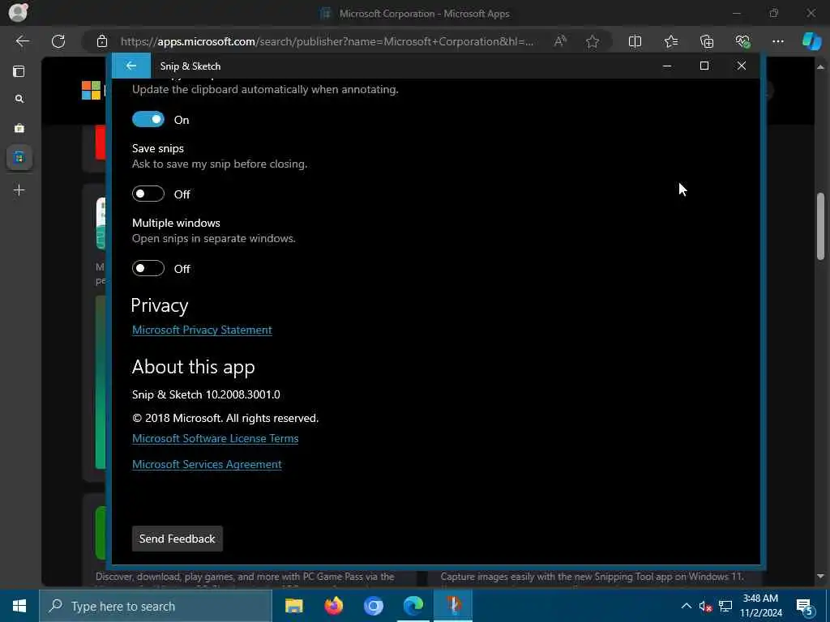Open the briefcase icon in Edge sidebar
This screenshot has height=622, width=830.
pos(19,129)
